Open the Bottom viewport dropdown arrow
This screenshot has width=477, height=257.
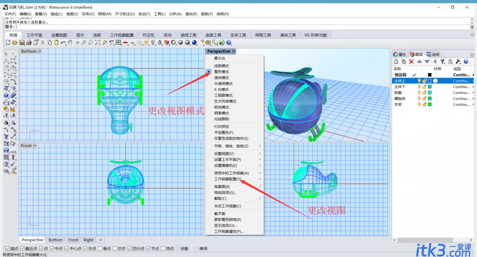click(40, 51)
